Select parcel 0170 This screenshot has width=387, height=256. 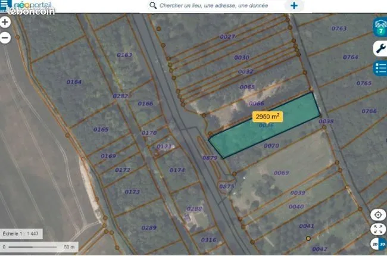149,133
